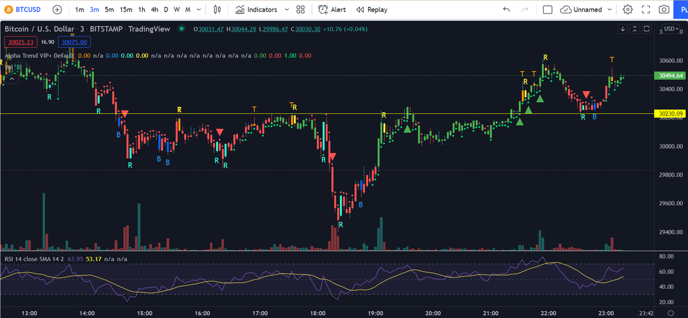Switch to the monthly M timeframe
Image resolution: width=688 pixels, height=318 pixels.
tap(187, 10)
